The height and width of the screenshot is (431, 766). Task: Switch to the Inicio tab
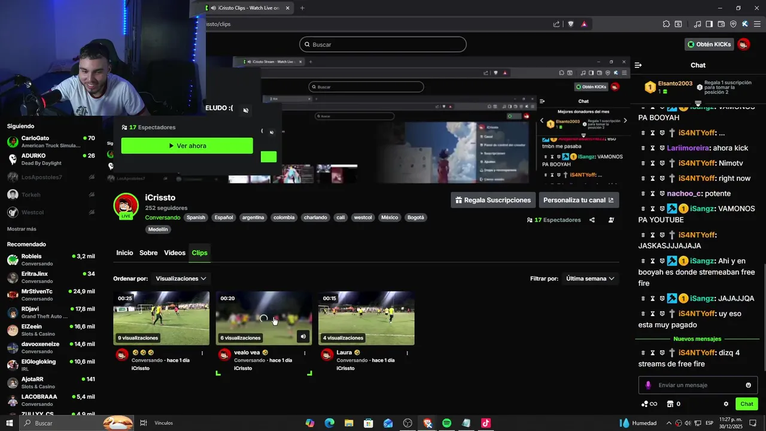(124, 253)
